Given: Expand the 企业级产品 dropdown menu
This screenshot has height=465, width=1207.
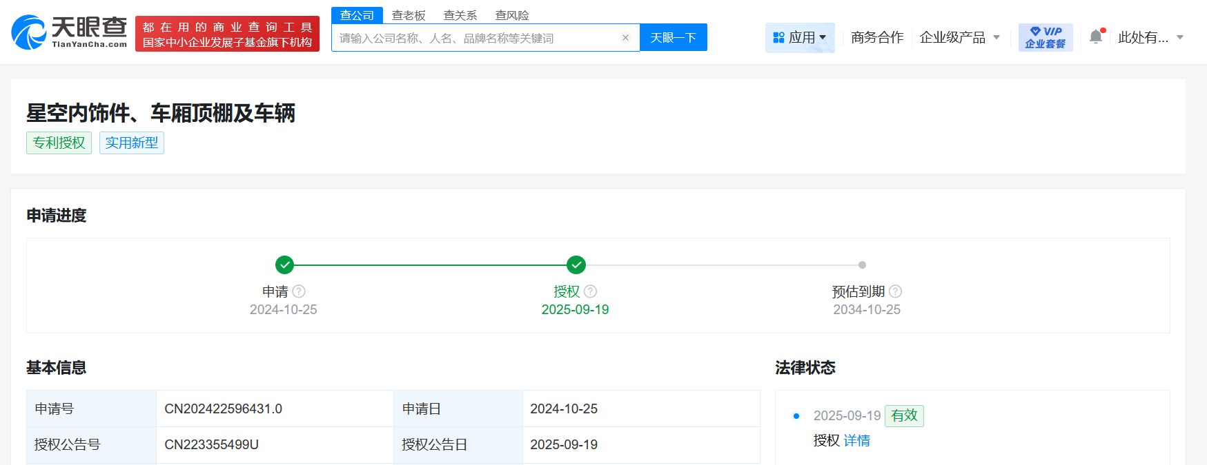Looking at the screenshot, I should pyautogui.click(x=959, y=38).
